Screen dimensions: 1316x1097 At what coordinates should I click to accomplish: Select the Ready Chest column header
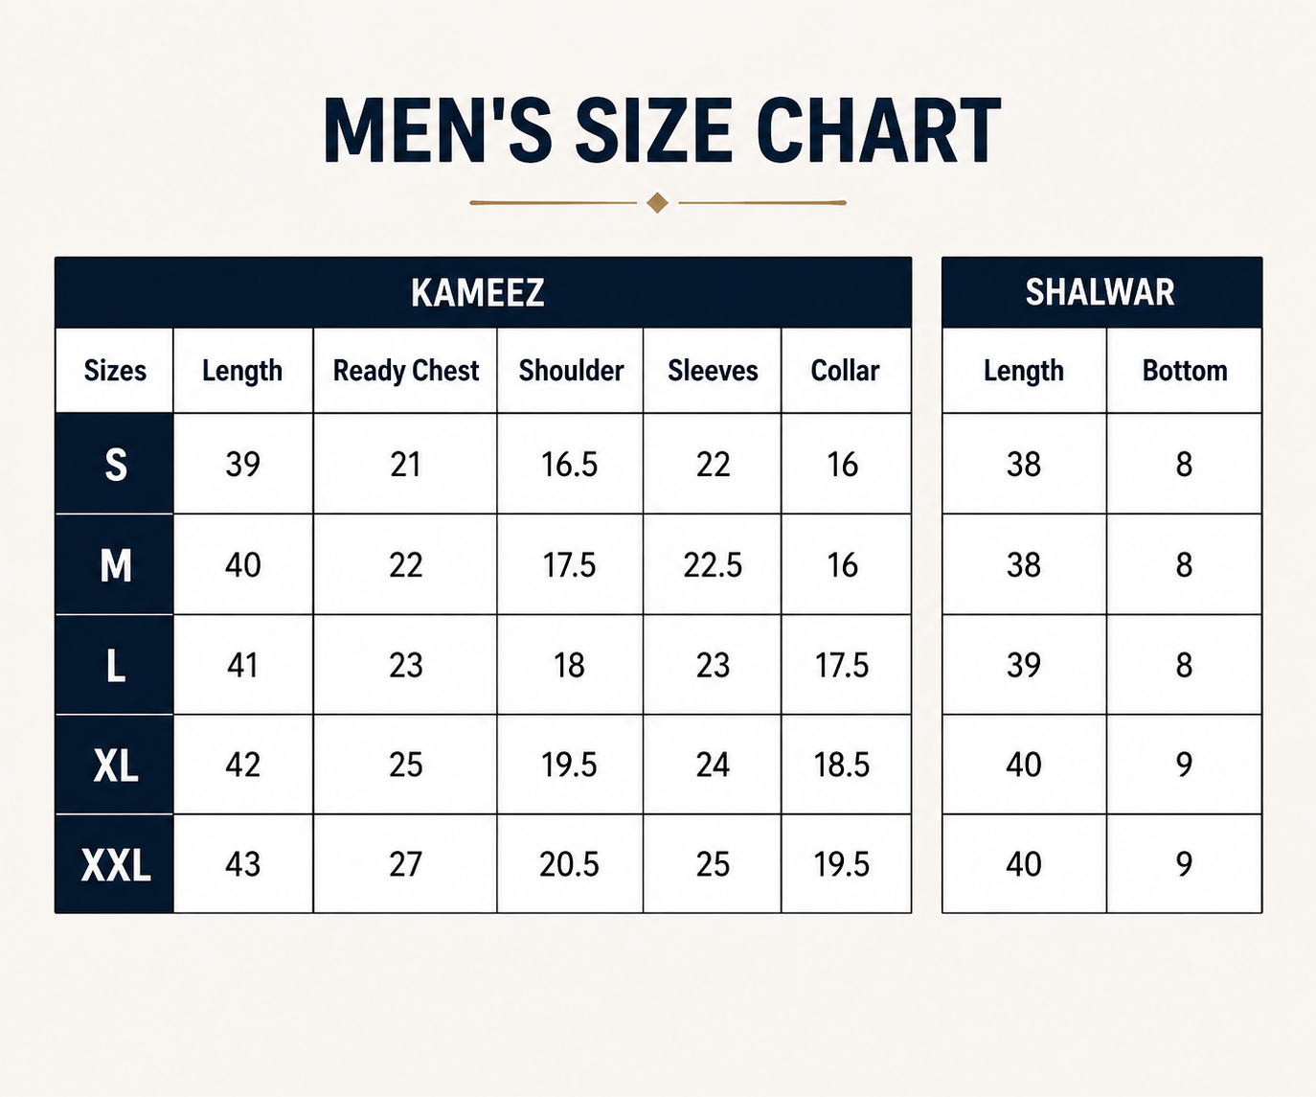[405, 371]
